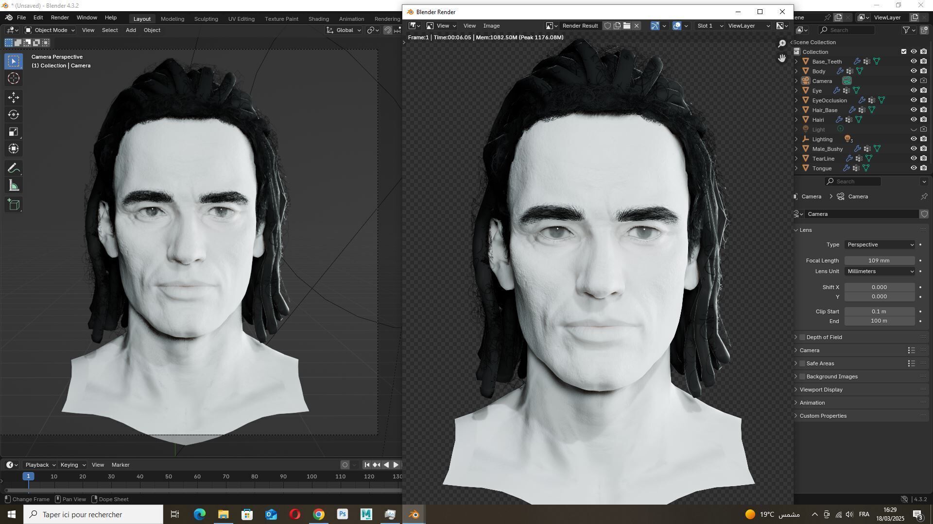Image resolution: width=933 pixels, height=524 pixels.
Task: Click Focal Length 109 mm field
Action: coord(880,261)
